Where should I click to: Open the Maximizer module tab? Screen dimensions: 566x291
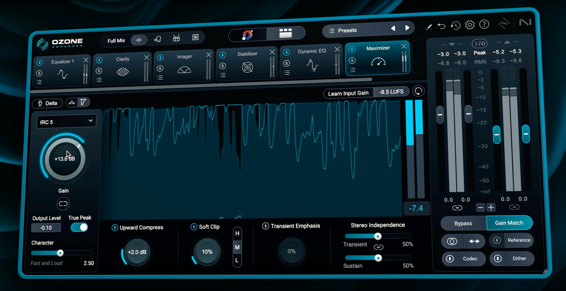(378, 58)
